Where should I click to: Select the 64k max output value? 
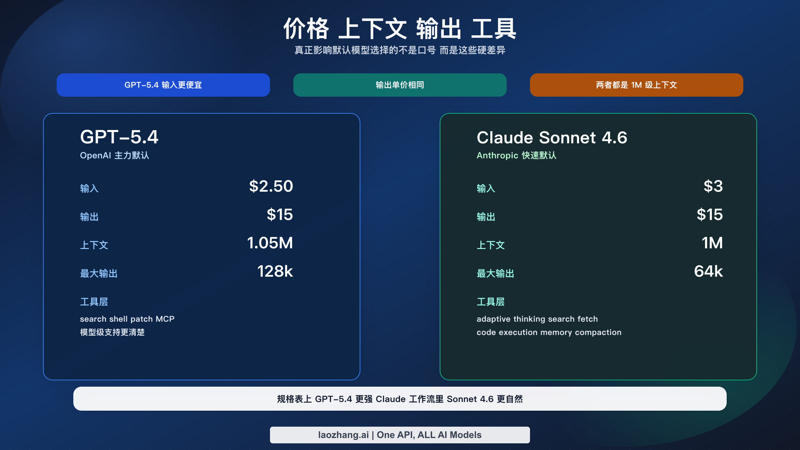point(708,272)
